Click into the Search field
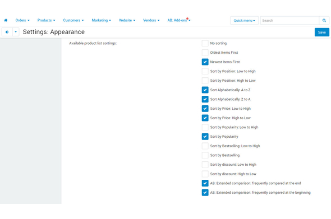 pyautogui.click(x=289, y=21)
